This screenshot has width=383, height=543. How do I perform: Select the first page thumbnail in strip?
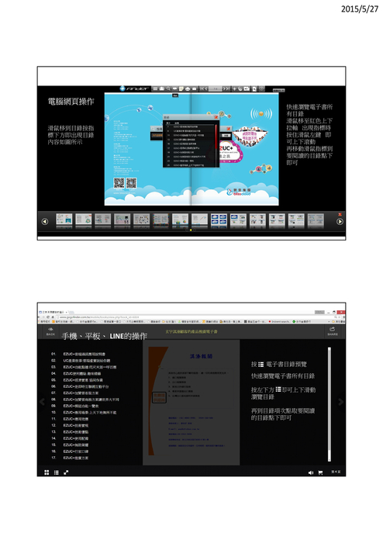64,220
